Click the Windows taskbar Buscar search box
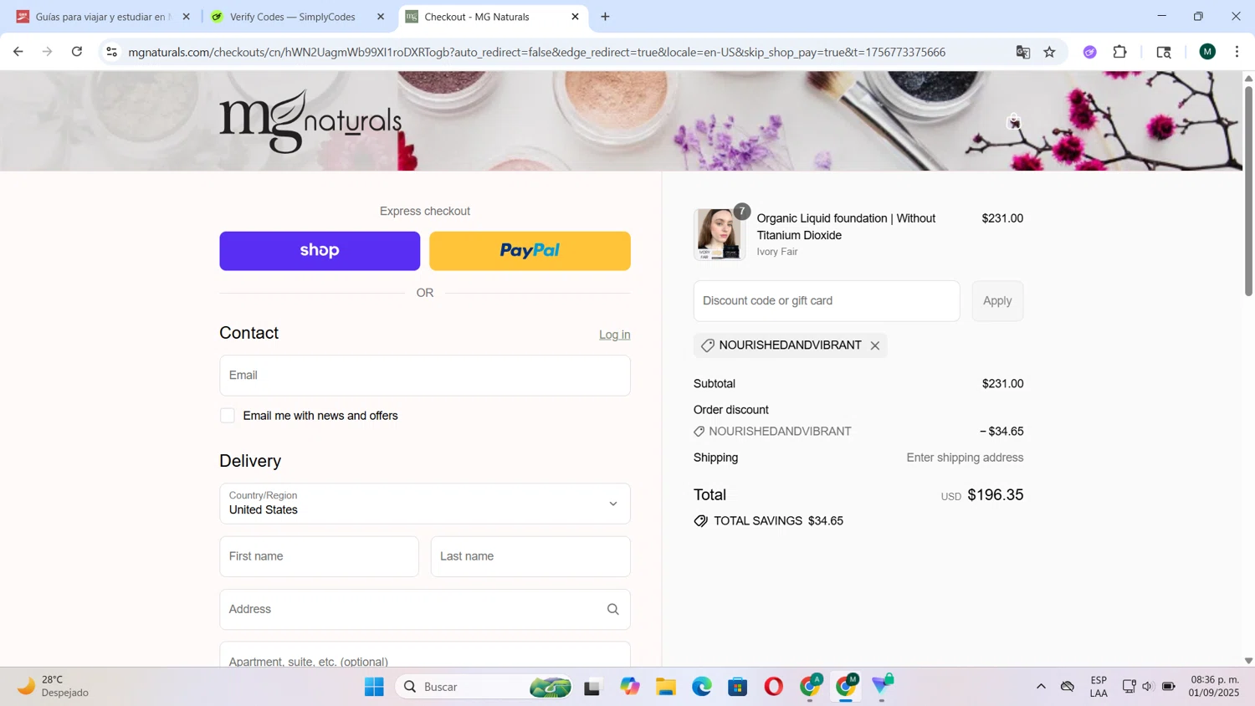Screen dimensions: 1255x706 [484, 687]
